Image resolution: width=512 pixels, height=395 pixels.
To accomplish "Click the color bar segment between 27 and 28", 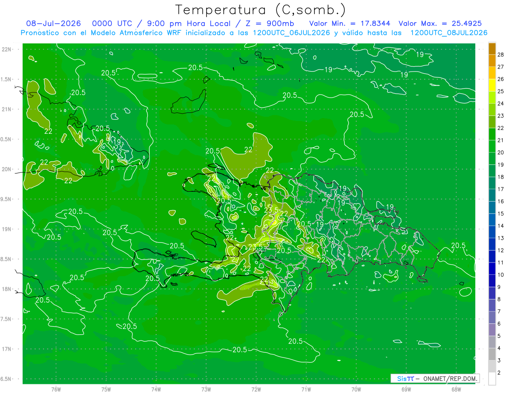I will 492,61.
